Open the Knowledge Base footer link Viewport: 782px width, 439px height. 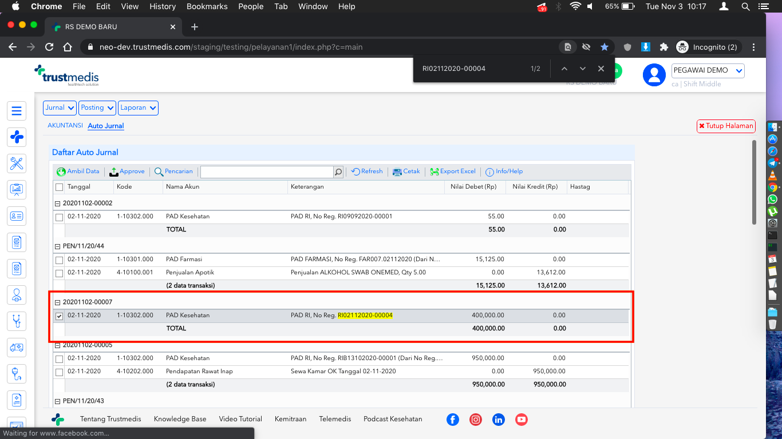click(180, 419)
